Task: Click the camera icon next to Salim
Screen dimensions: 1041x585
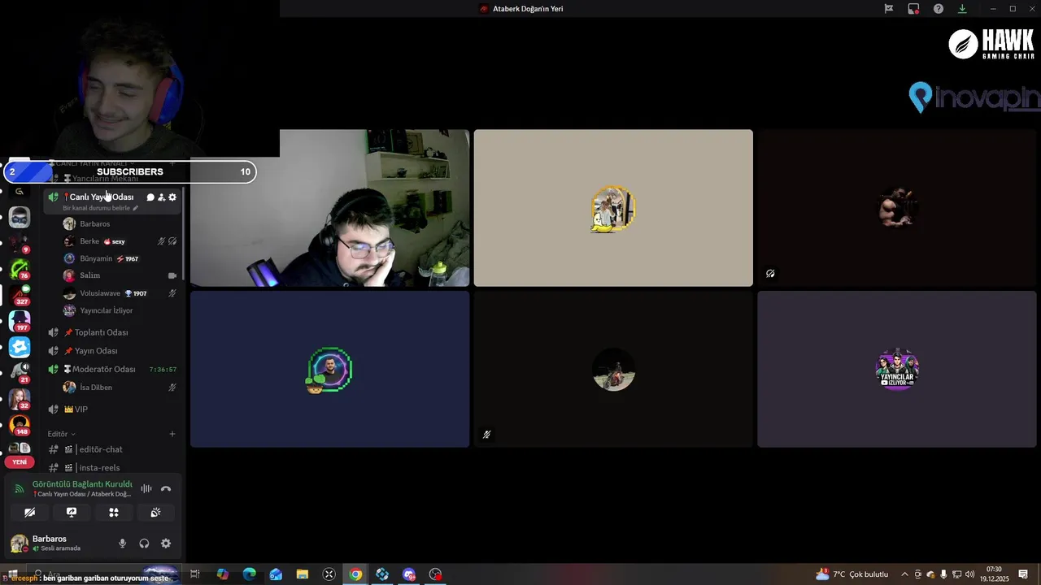Action: pyautogui.click(x=172, y=275)
